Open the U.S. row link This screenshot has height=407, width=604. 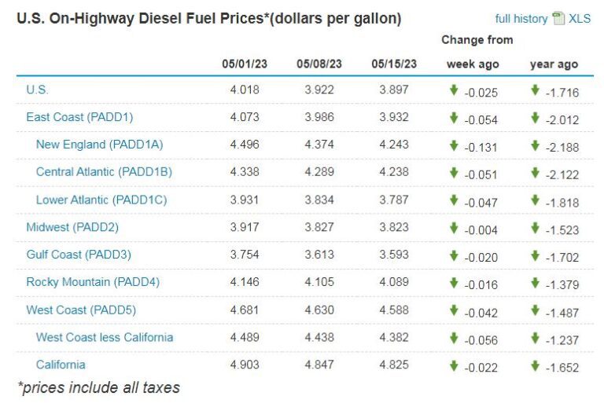coord(38,90)
